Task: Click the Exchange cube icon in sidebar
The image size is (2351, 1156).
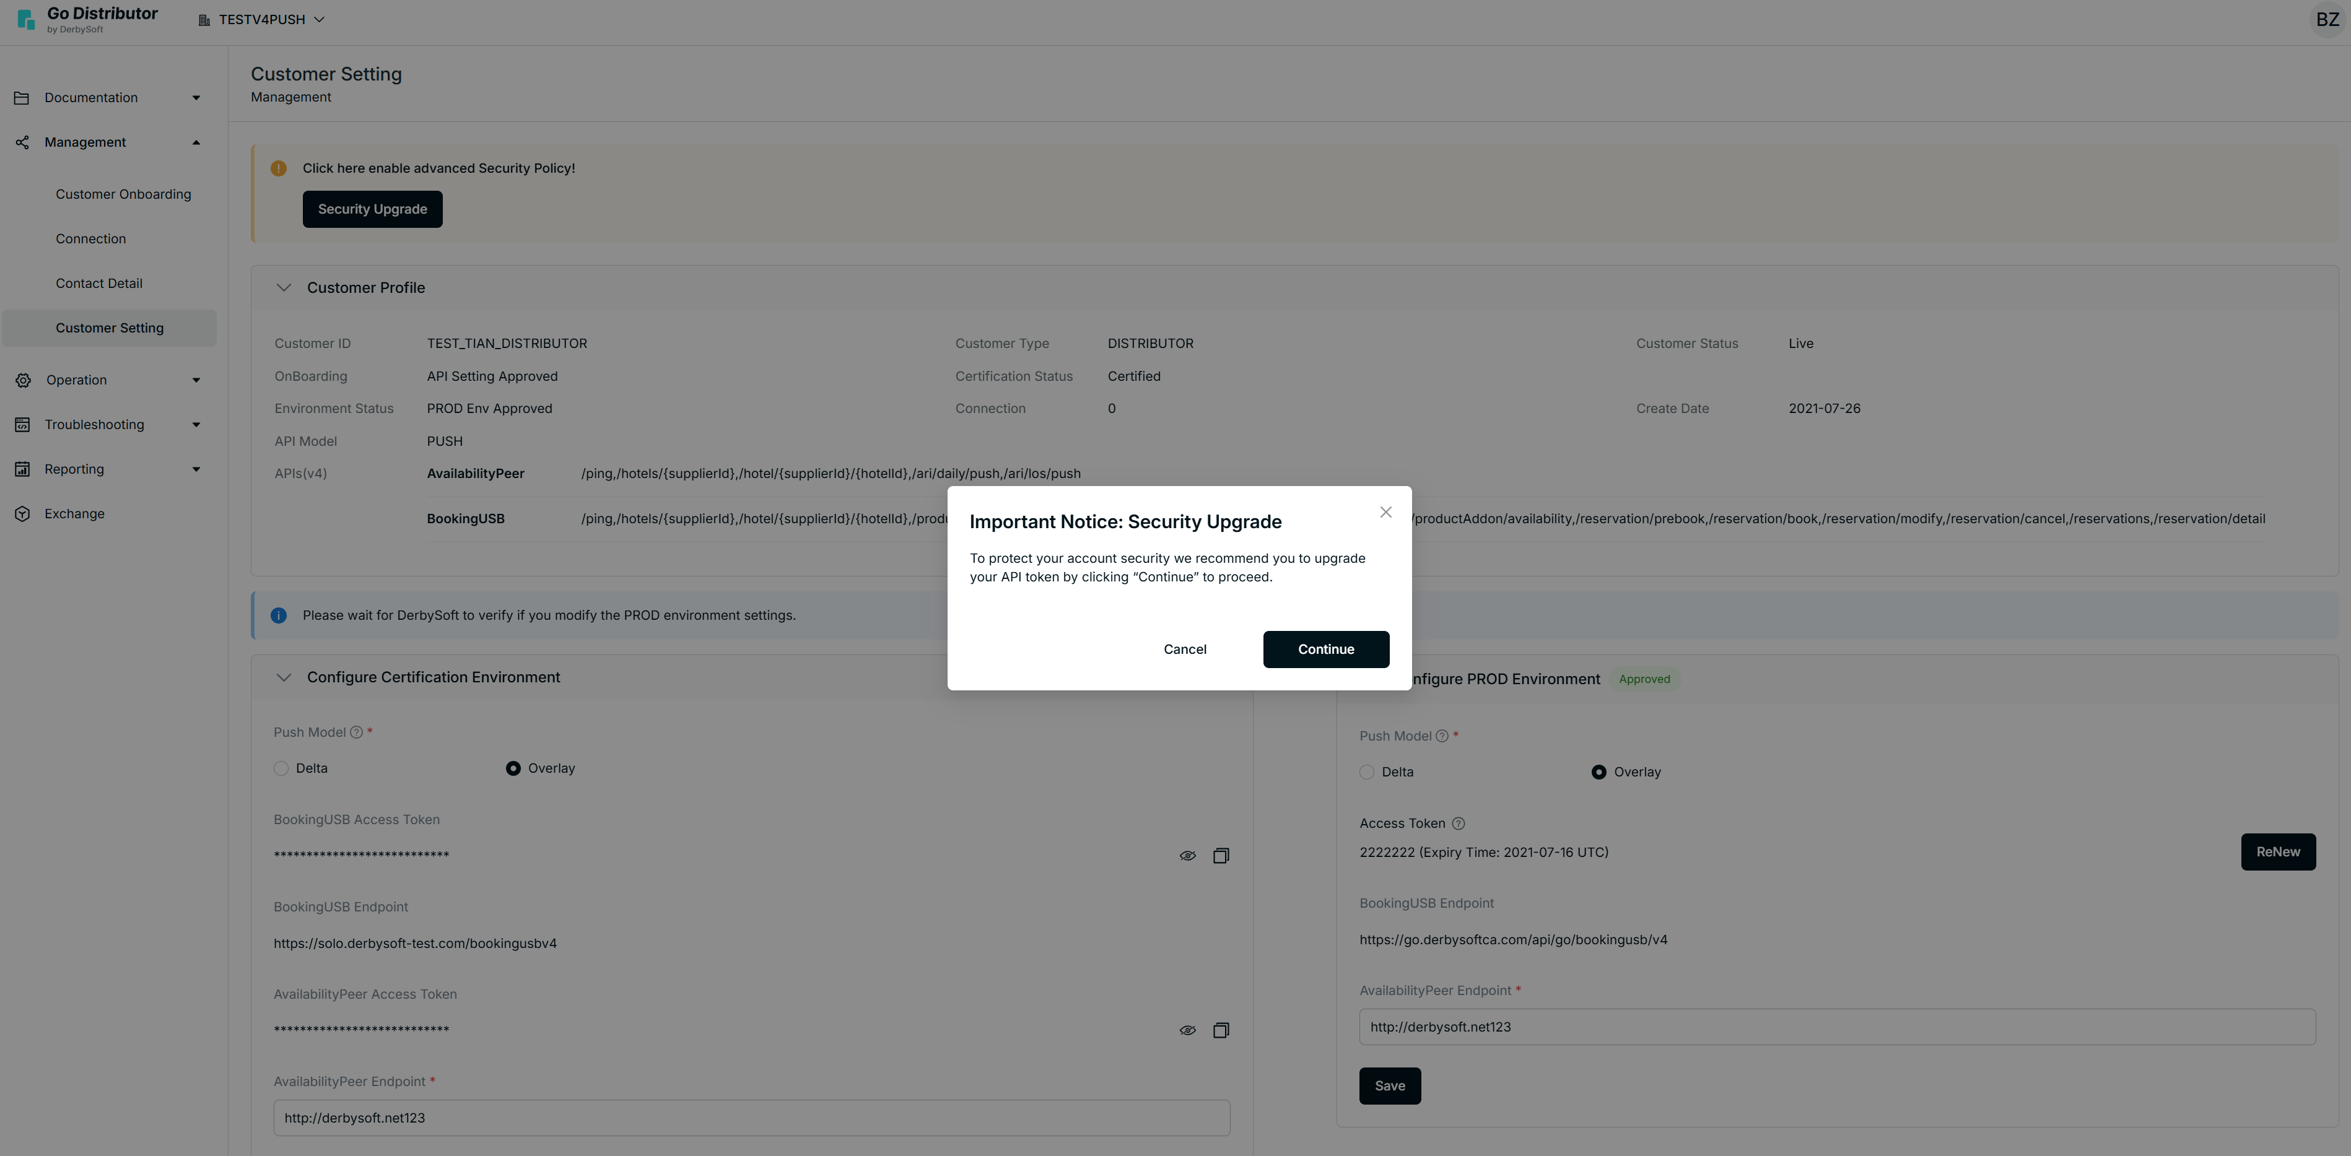Action: tap(23, 514)
